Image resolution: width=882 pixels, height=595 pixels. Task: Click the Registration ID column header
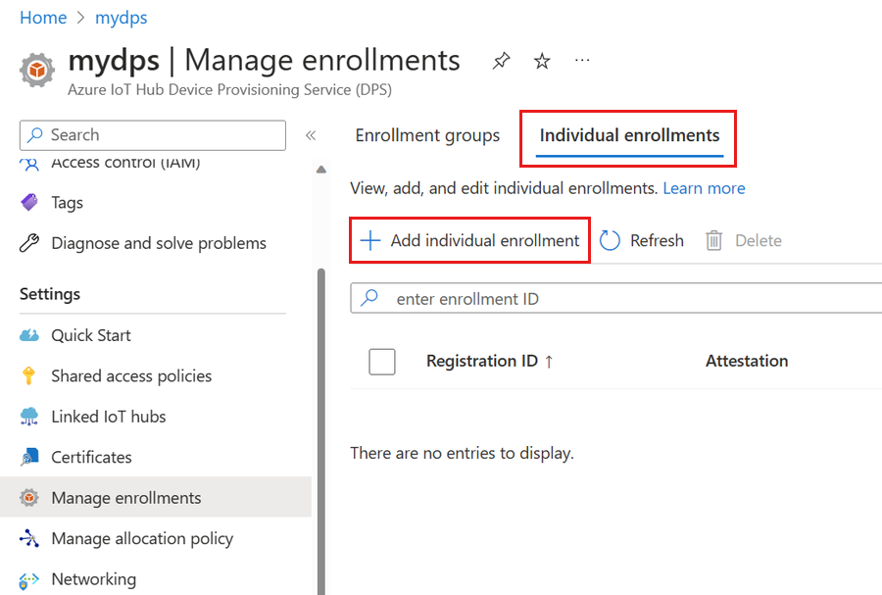coord(482,361)
